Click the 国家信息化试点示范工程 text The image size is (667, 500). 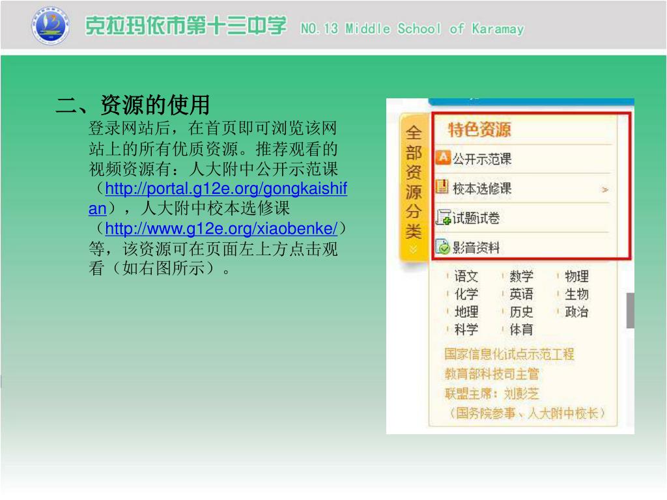509,354
